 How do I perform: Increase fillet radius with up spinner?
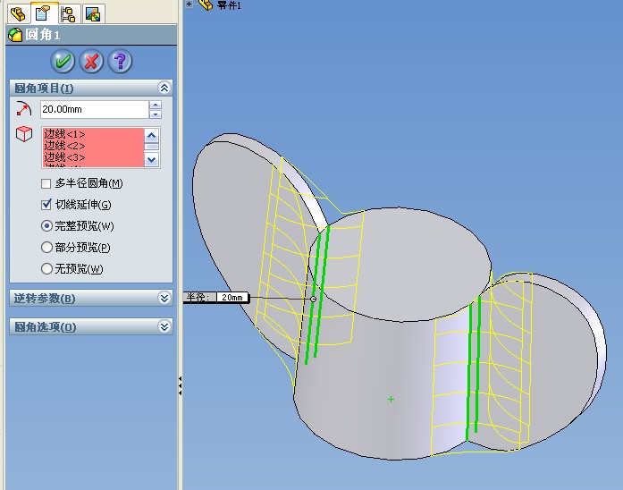tap(156, 105)
